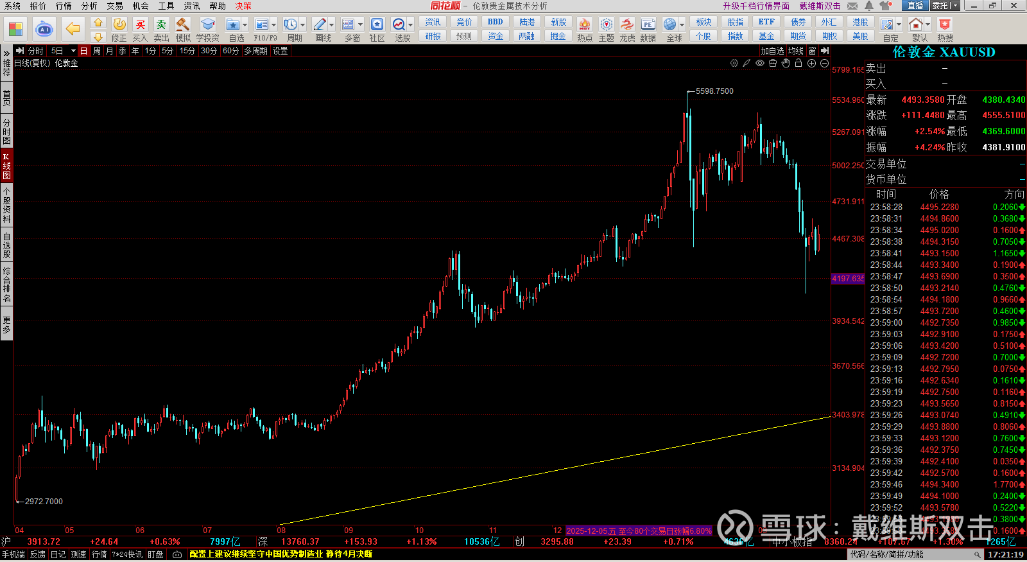This screenshot has height=562, width=1027.
Task: Switch to the 周 weekly period tab
Action: (96, 51)
